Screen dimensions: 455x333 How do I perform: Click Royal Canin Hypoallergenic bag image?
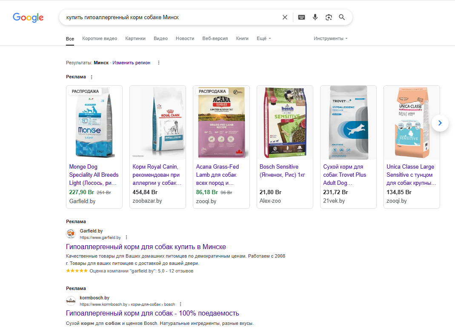pos(157,123)
